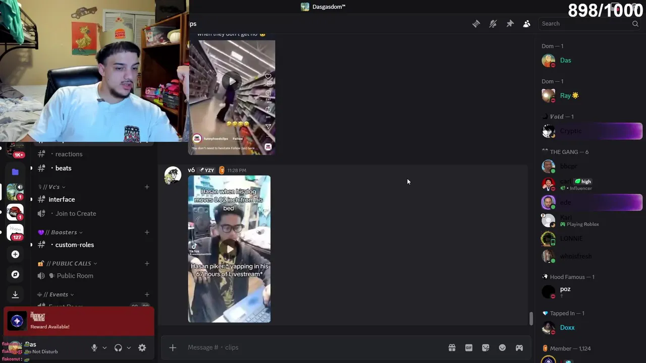Open the Threads icon in channel header
646x363 pixels.
476,24
